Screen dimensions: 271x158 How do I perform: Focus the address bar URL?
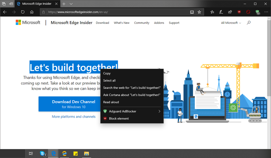pos(117,12)
